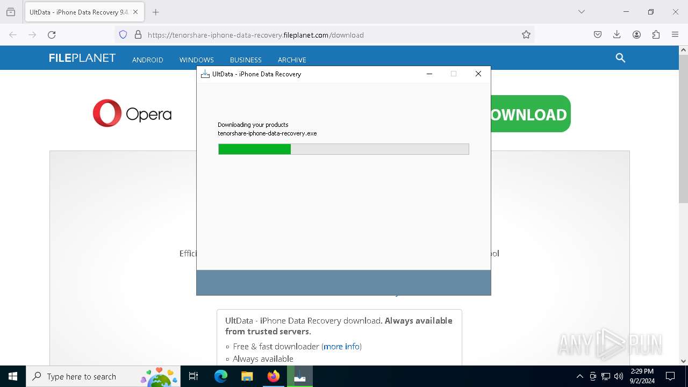Click the UltData dialog title icon
This screenshot has width=688, height=387.
coord(205,74)
